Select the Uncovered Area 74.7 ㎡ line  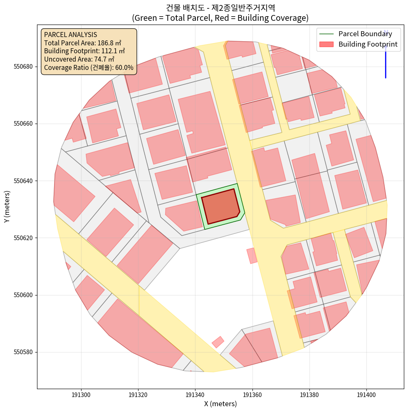pos(79,59)
